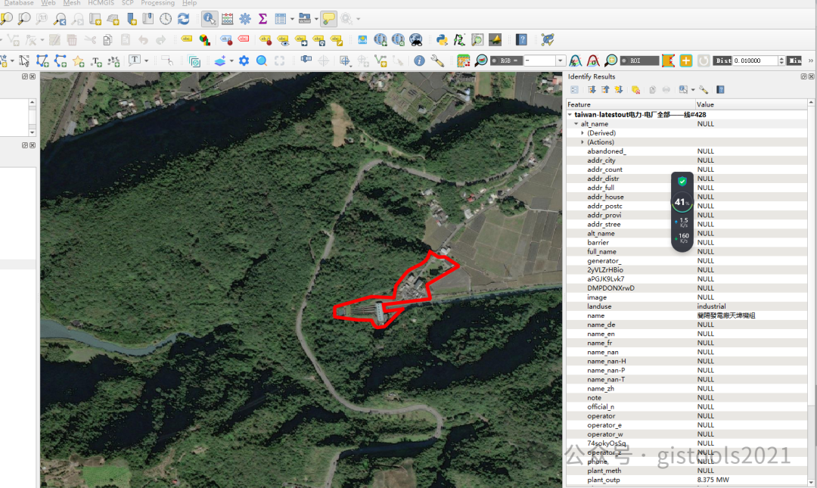Click the orange plus ROI pointer icon
The width and height of the screenshot is (817, 488).
point(685,61)
